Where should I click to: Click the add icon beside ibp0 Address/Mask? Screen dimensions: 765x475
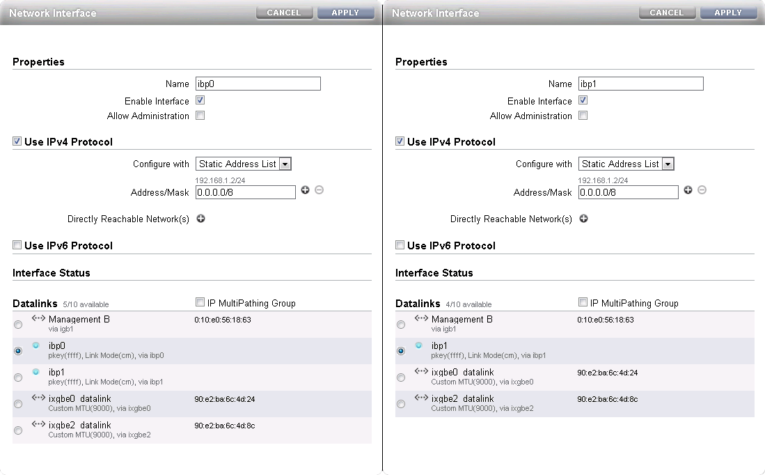(x=306, y=189)
